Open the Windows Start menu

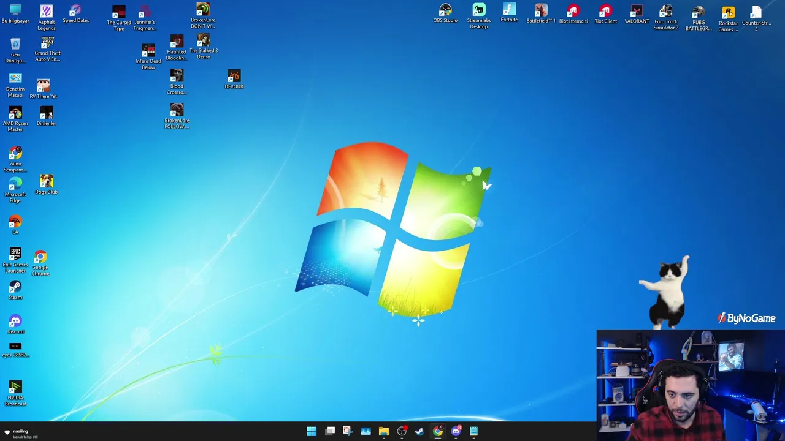[x=312, y=431]
